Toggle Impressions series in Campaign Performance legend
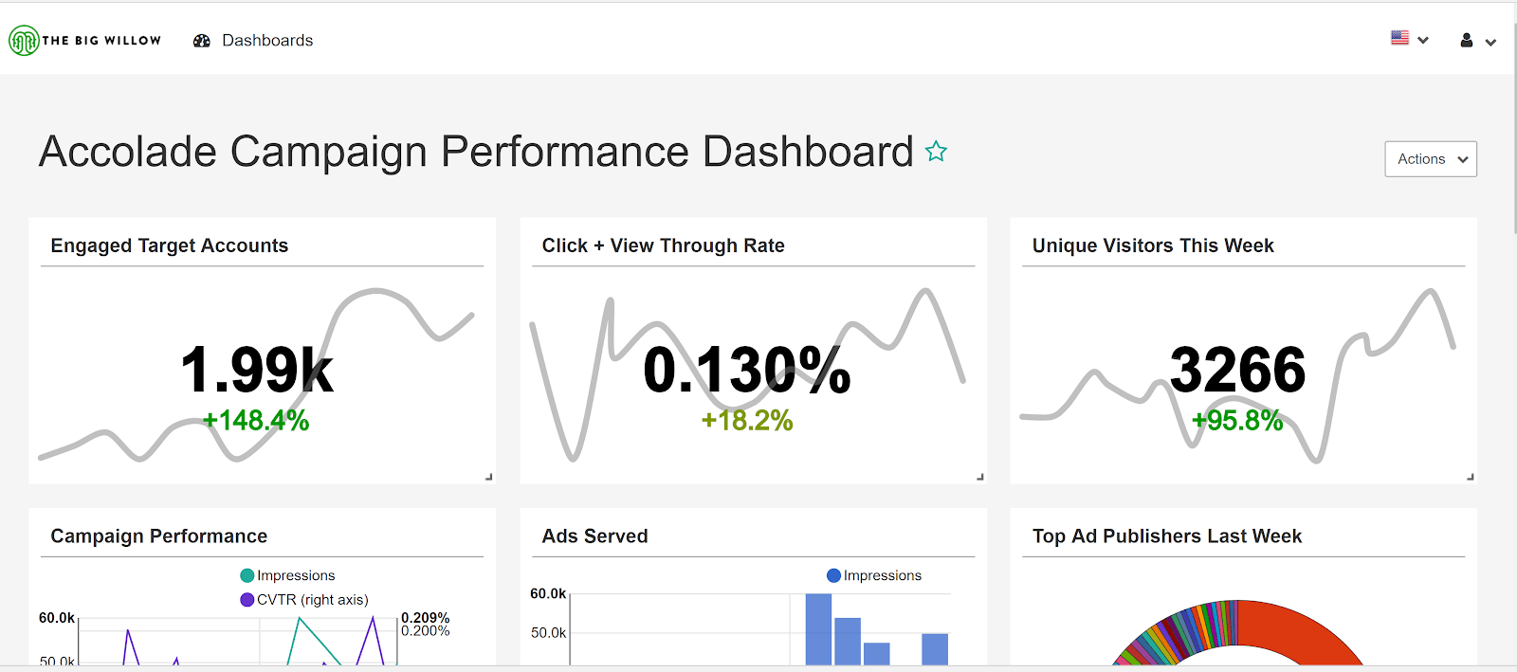 tap(287, 575)
